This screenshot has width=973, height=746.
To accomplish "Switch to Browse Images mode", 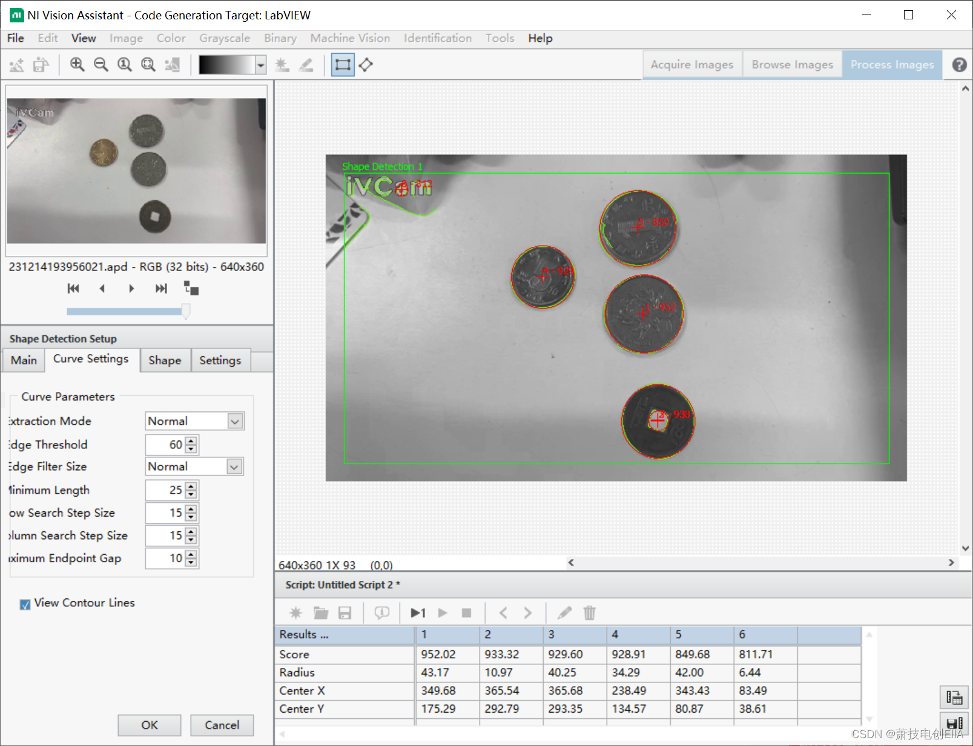I will tap(792, 65).
